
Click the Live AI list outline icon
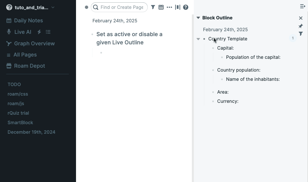48,32
